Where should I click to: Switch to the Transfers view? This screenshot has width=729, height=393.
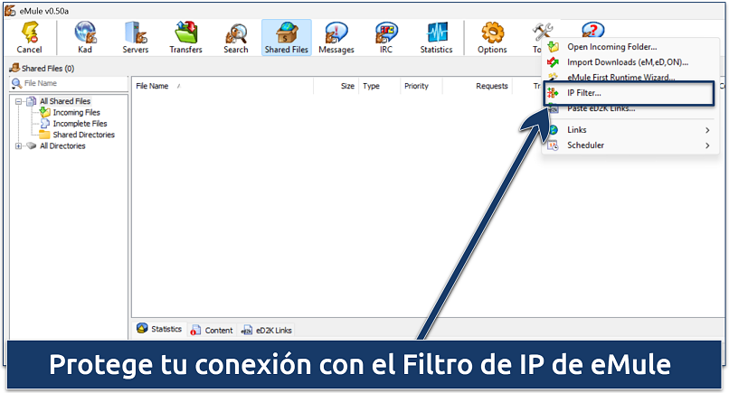pyautogui.click(x=185, y=38)
